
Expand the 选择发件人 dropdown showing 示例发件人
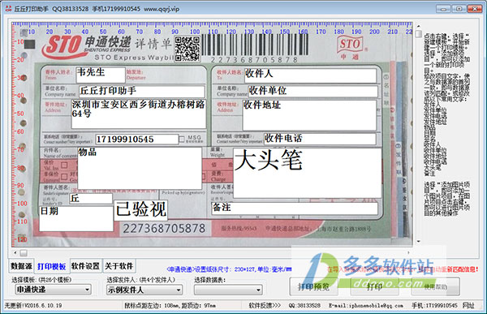[144, 290]
